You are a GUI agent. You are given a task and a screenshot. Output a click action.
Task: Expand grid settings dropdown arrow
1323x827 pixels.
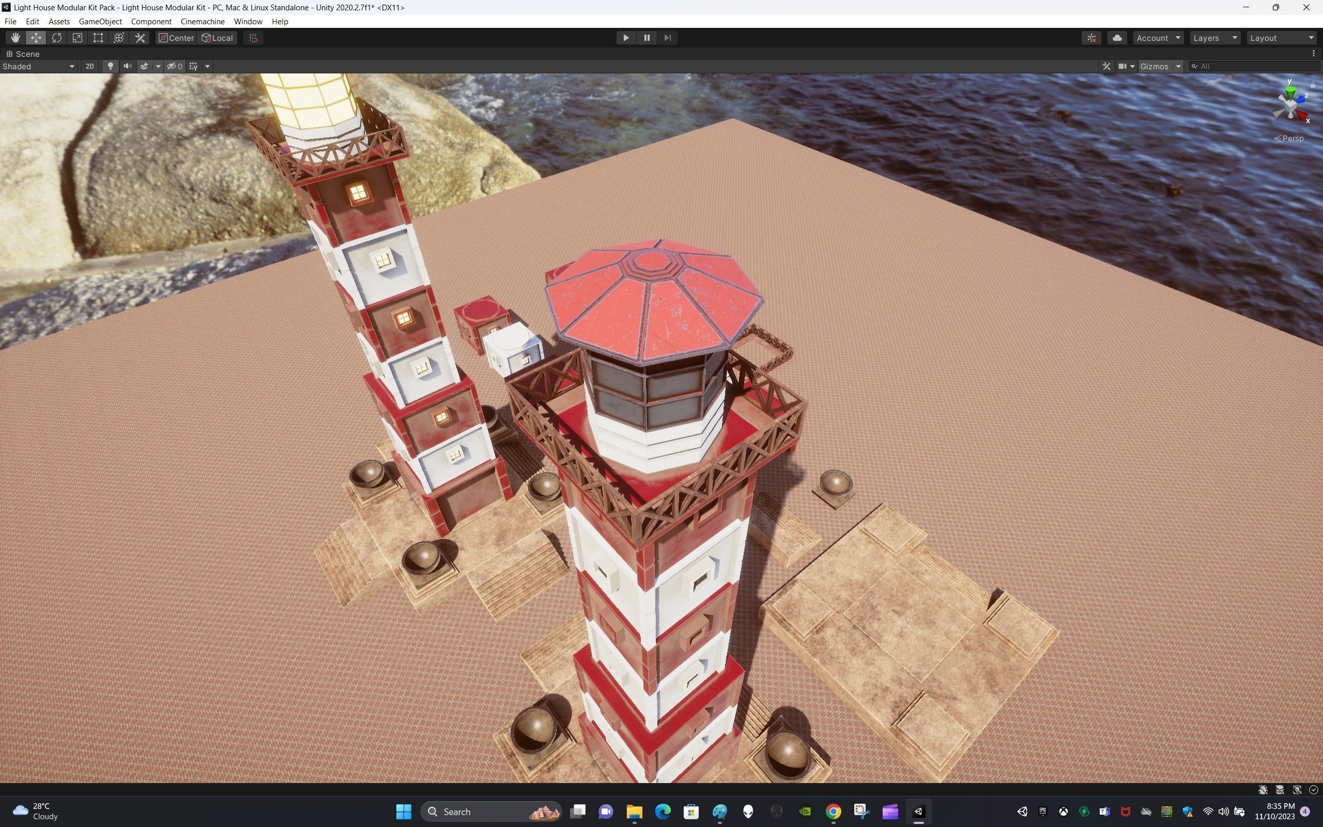tap(207, 66)
